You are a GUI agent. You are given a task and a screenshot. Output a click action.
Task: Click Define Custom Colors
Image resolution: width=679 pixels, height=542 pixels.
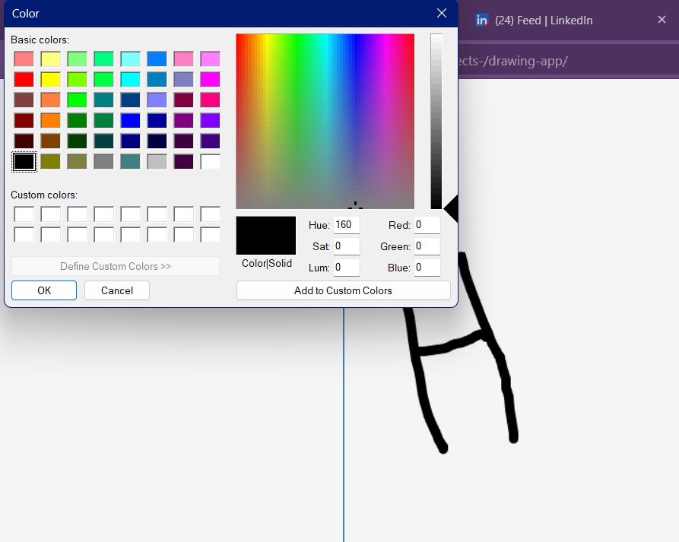click(x=115, y=265)
